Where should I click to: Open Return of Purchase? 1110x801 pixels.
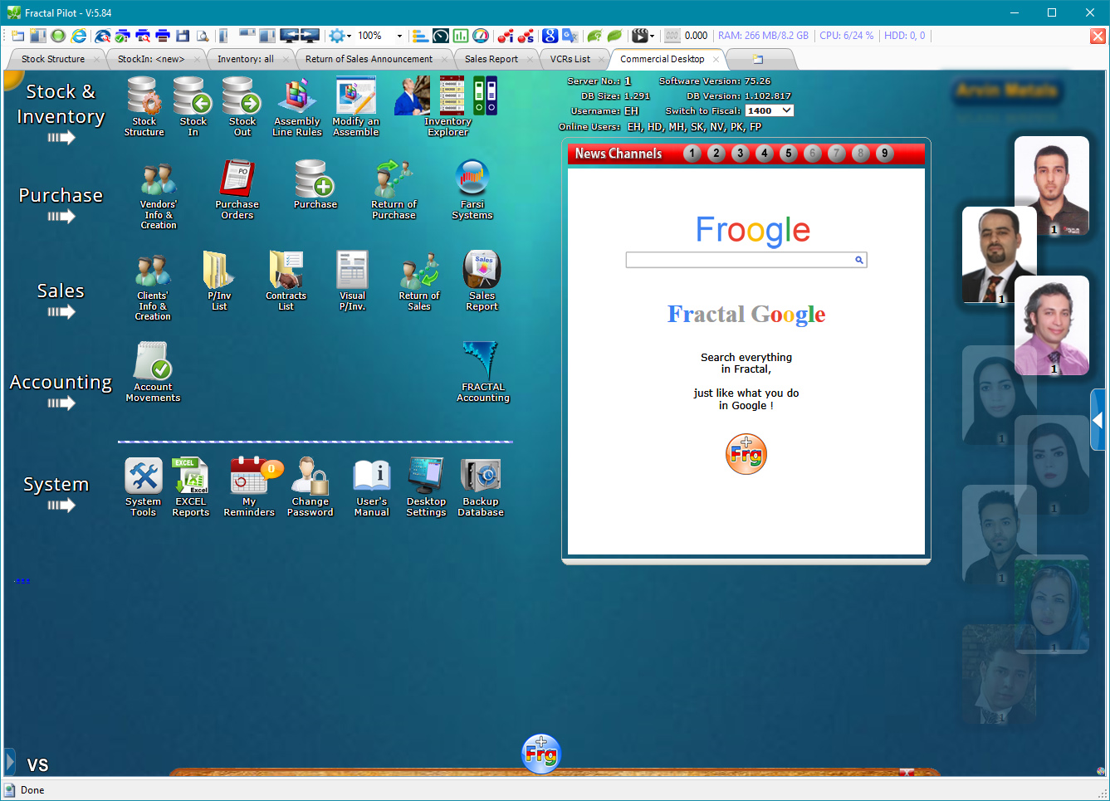pos(394,190)
